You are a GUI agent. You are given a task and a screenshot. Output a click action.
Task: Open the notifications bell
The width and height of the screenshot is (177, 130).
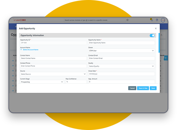tap(152, 20)
